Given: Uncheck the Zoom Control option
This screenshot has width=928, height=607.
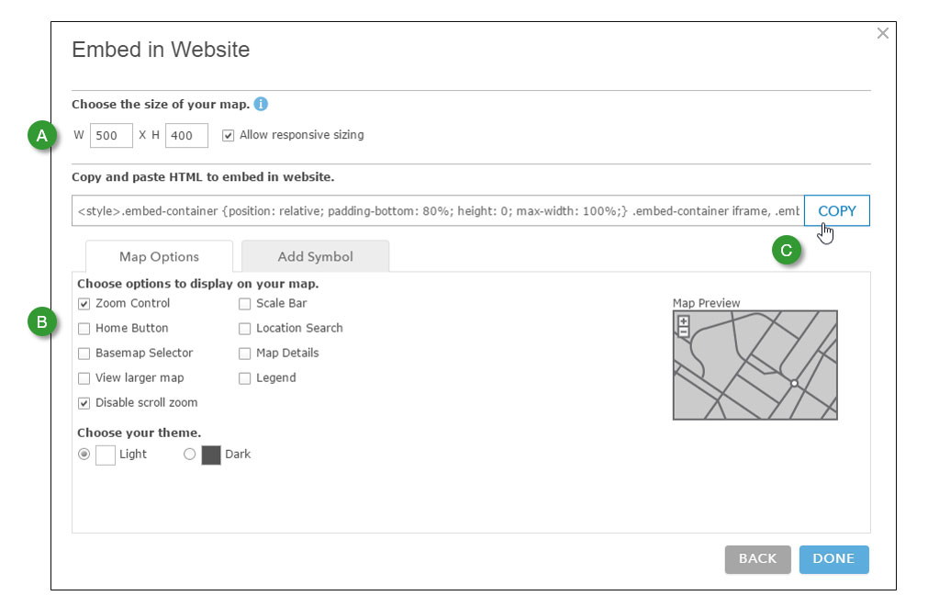Looking at the screenshot, I should pyautogui.click(x=84, y=304).
